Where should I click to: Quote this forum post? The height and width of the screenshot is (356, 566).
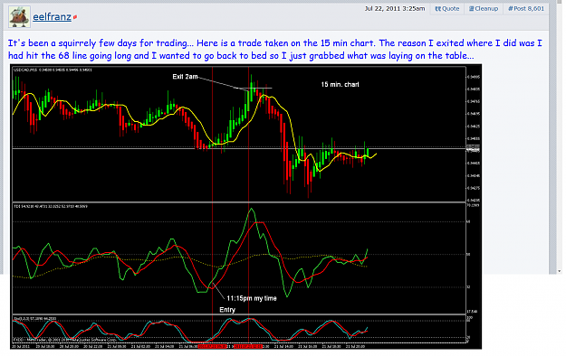(x=446, y=9)
